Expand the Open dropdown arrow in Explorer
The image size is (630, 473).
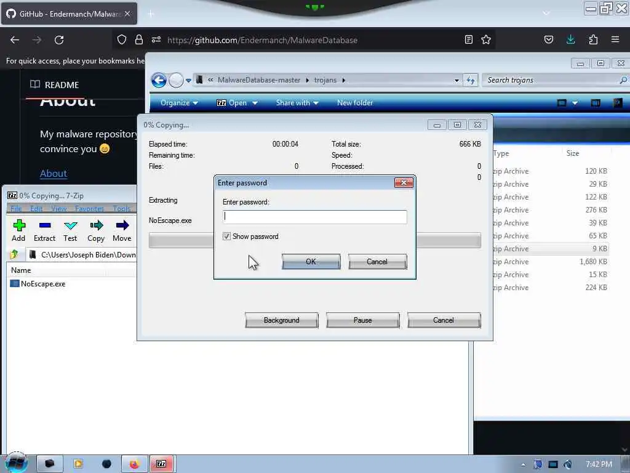tap(255, 103)
